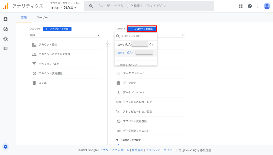Open the Configure list icon in sidebar
Image resolution: width=273 pixels, height=155 pixels.
pyautogui.click(x=6, y=48)
